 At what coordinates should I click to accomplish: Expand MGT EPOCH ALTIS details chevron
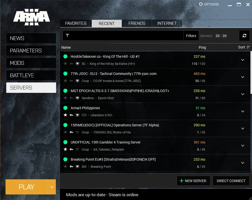[x=243, y=94]
